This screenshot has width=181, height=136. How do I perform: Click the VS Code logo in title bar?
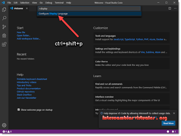tap(3, 3)
